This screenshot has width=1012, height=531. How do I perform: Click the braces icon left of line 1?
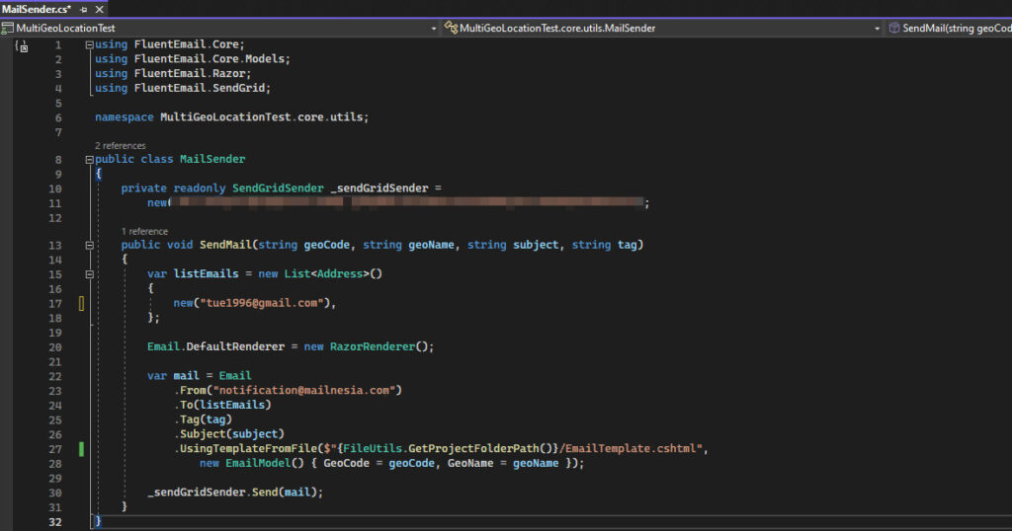[x=22, y=46]
